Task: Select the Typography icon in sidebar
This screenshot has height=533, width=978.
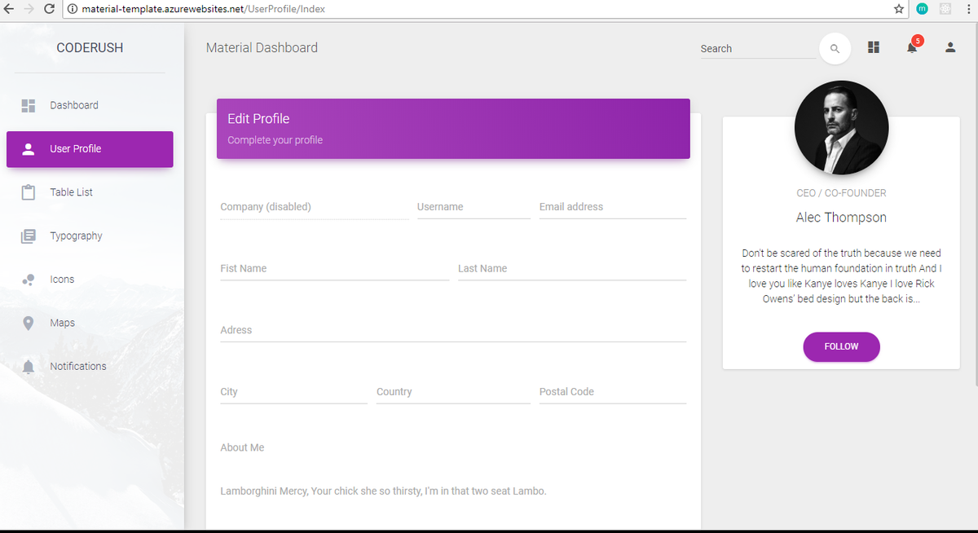Action: 29,236
